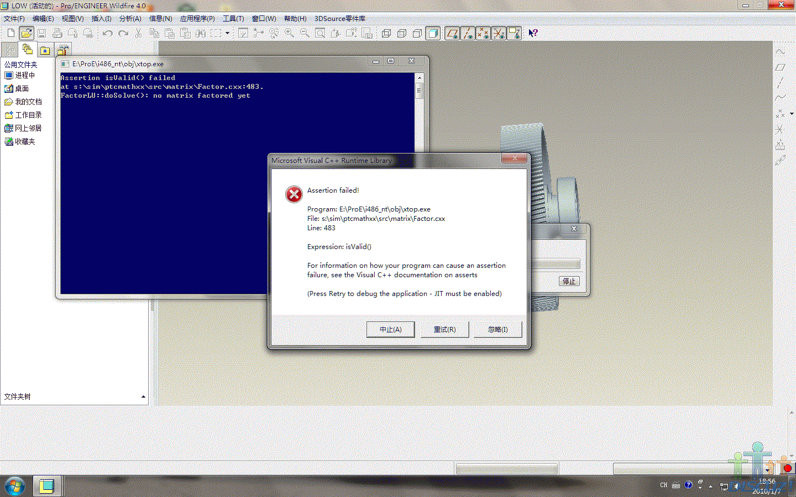Image resolution: width=796 pixels, height=497 pixels.
Task: Click the 重试(R) retry button
Action: point(444,330)
